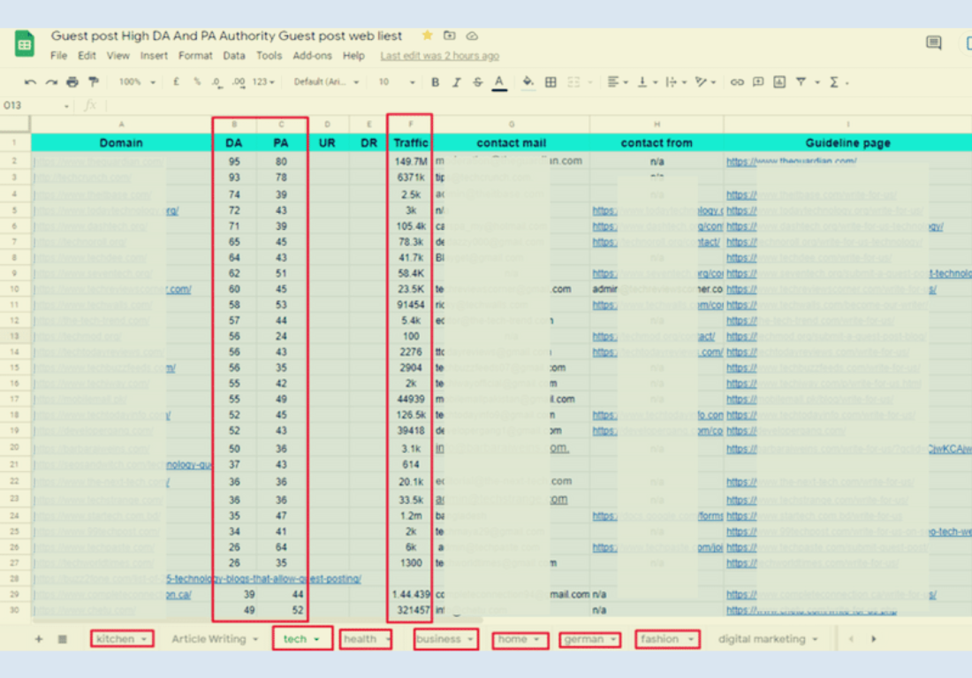Switch to the health sheet tab
Screen dimensions: 972x678
pos(361,638)
